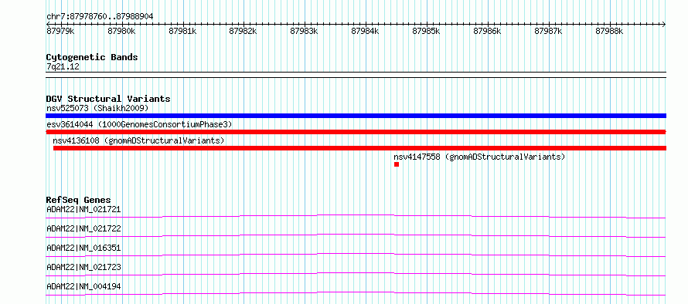
Task: Click the ADAM22|NM_021722 transcript label
Action: 83,228
